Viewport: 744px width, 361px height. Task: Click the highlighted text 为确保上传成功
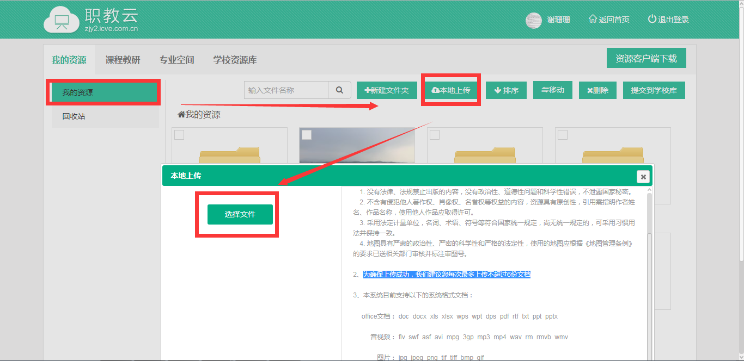point(447,275)
